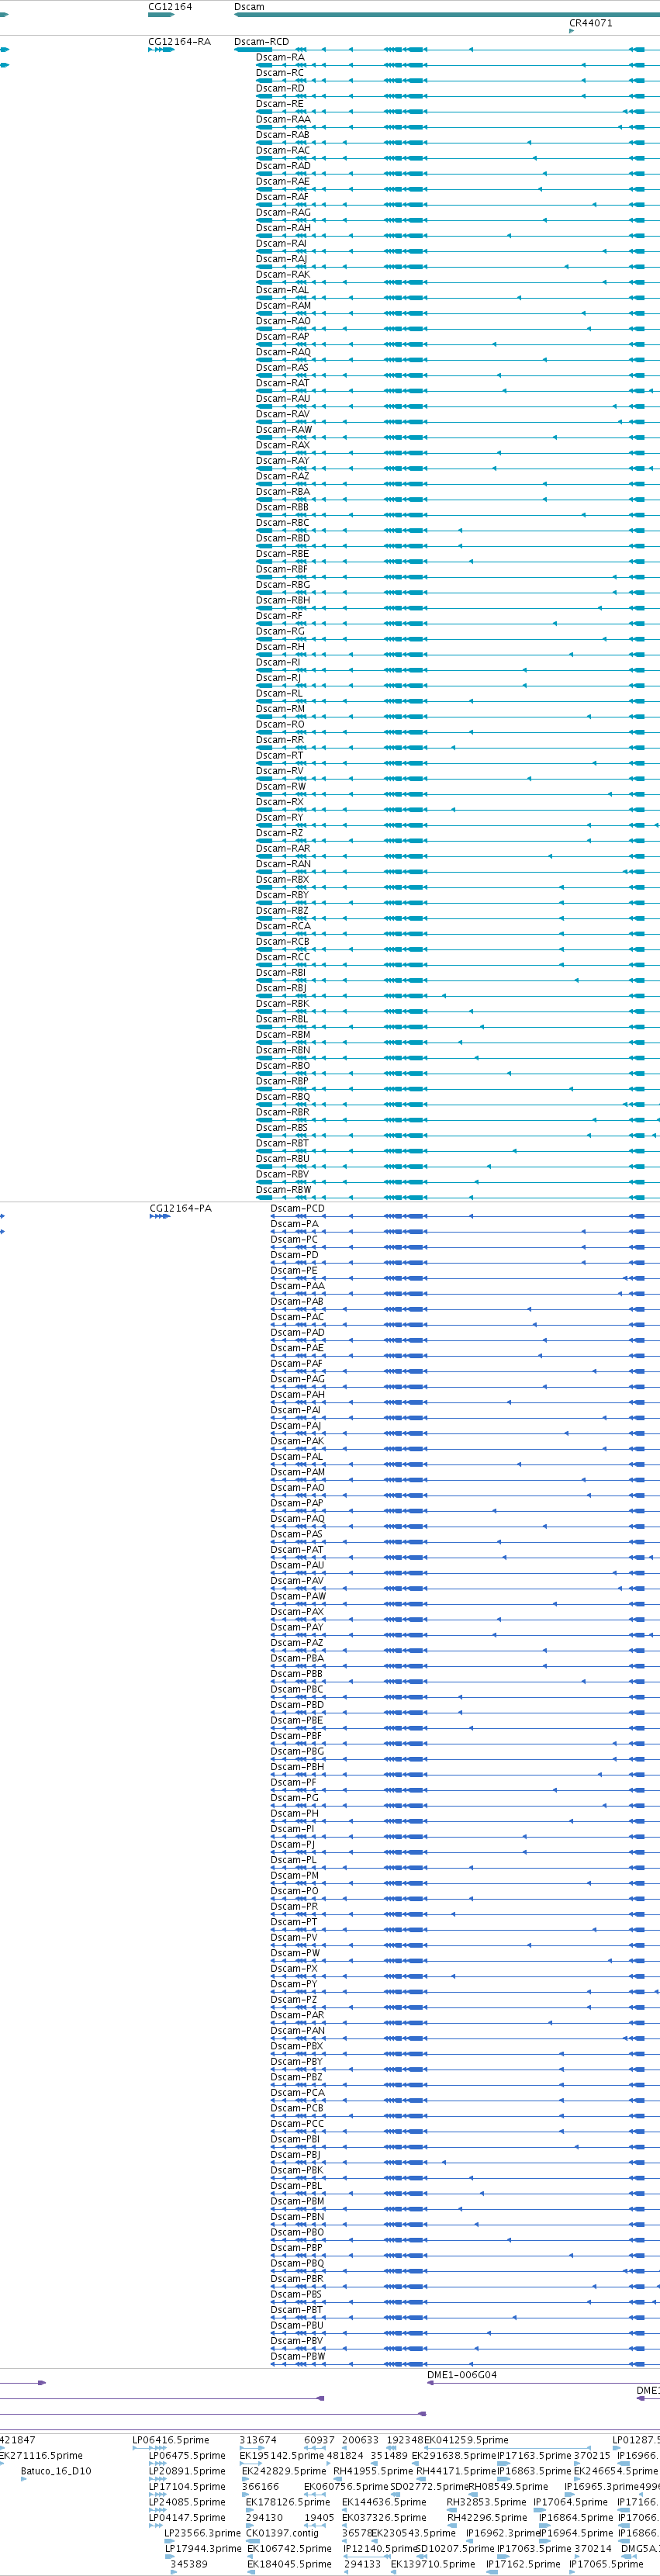Click protein label Dscam-PW
Viewport: 660px width, 2576px height.
click(295, 1952)
